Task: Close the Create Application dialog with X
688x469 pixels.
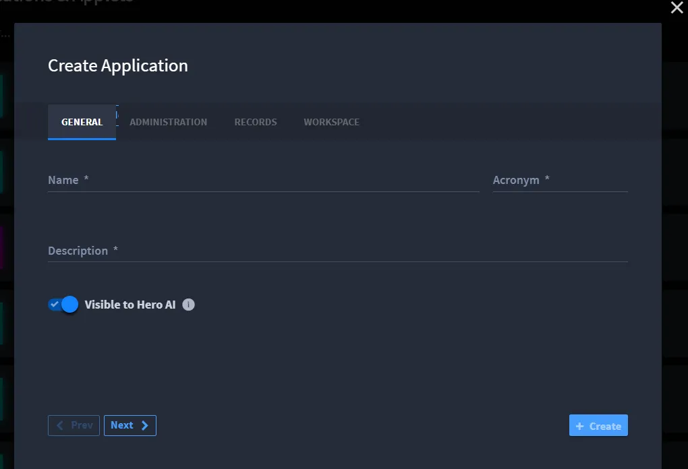Action: click(x=677, y=7)
